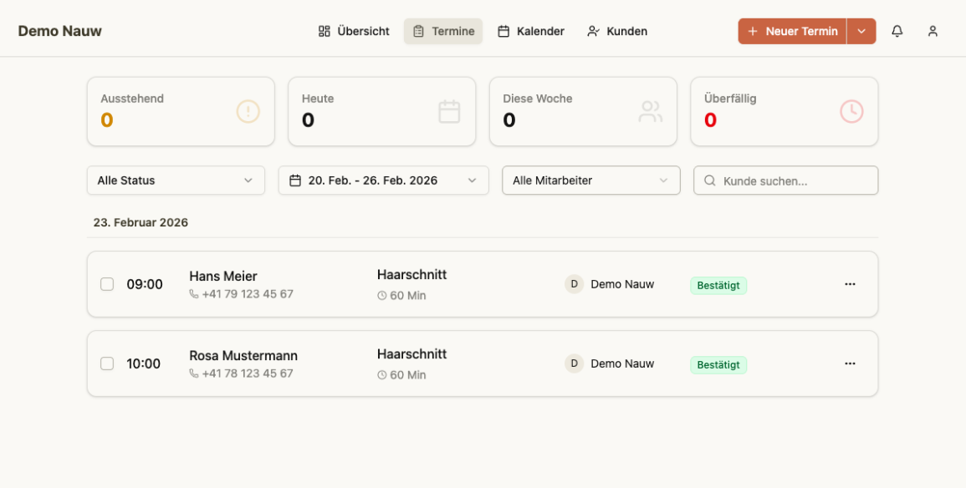Image resolution: width=966 pixels, height=488 pixels.
Task: Click the Demo Nauw employee name in Hans Meier row
Action: 622,284
